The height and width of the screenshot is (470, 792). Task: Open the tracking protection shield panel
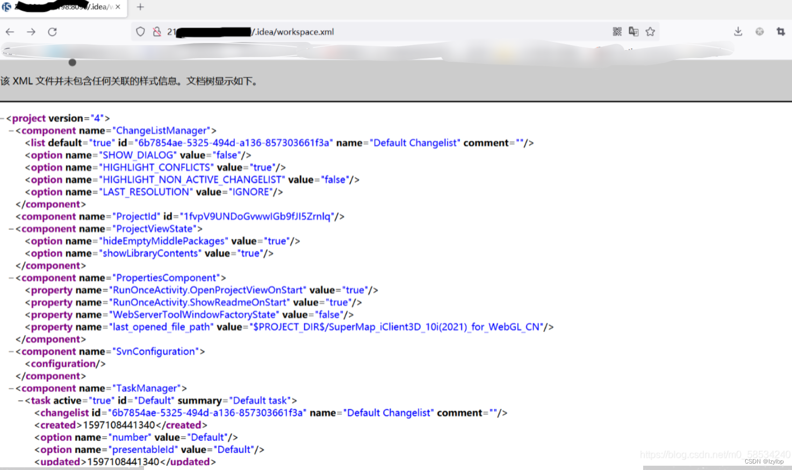140,31
